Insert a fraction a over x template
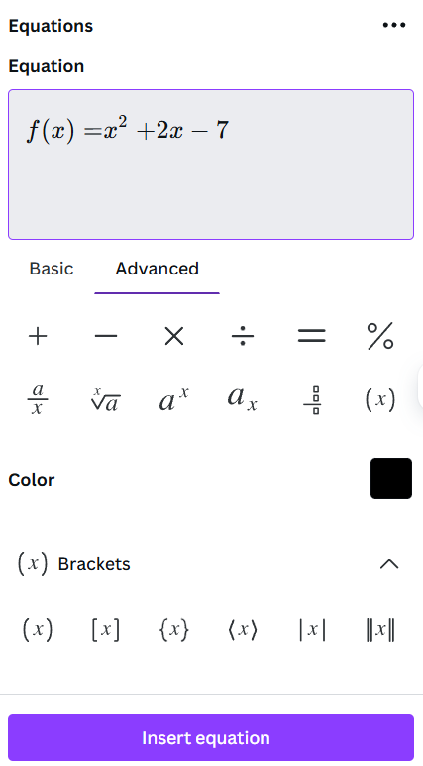Viewport: 423px width, 766px height. pos(38,399)
